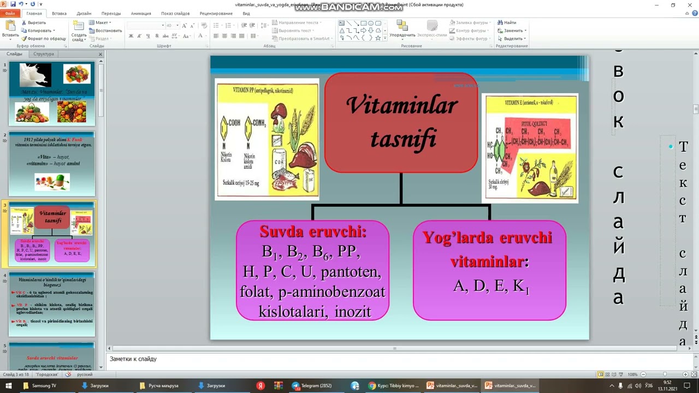Toggle center text alignment
This screenshot has width=699, height=393.
(x=224, y=36)
